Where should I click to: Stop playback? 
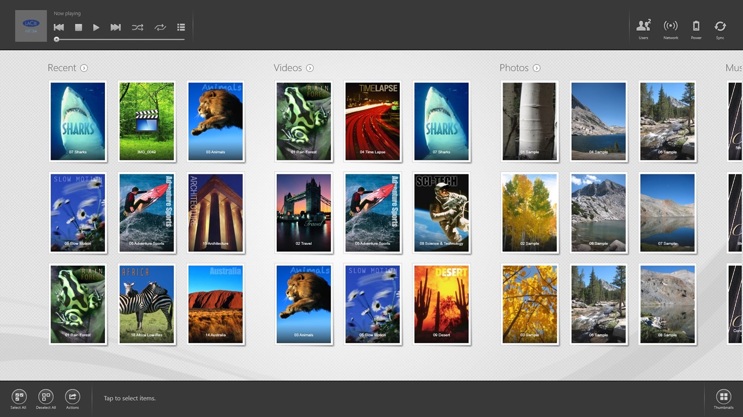pyautogui.click(x=78, y=27)
